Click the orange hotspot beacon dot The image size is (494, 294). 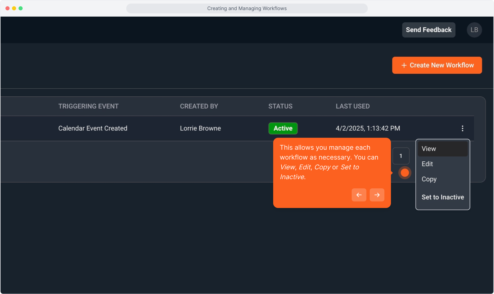click(x=405, y=173)
